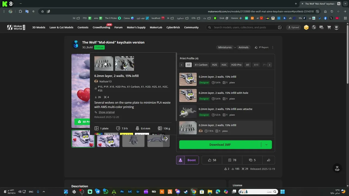
Task: Click the Nailuor13 avatar in popup
Action: pos(96,81)
